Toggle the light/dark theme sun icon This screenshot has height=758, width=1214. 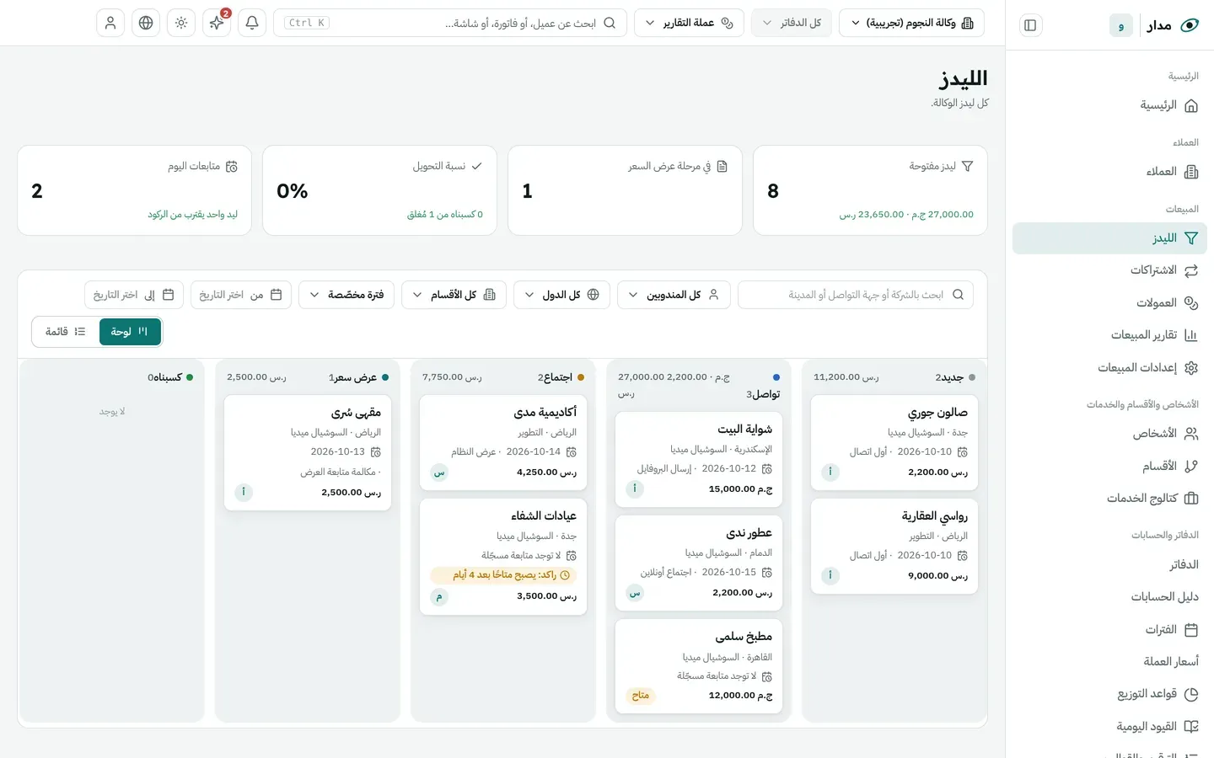tap(181, 23)
